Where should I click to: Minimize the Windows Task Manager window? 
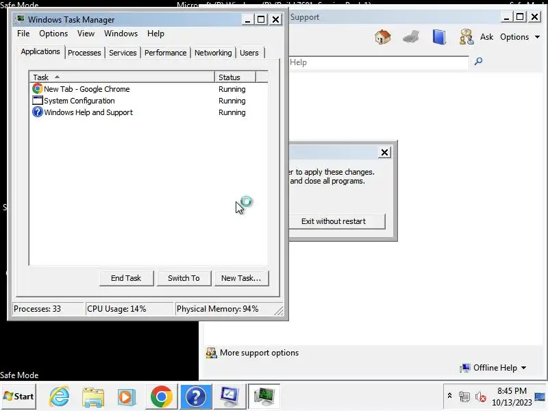click(x=247, y=19)
